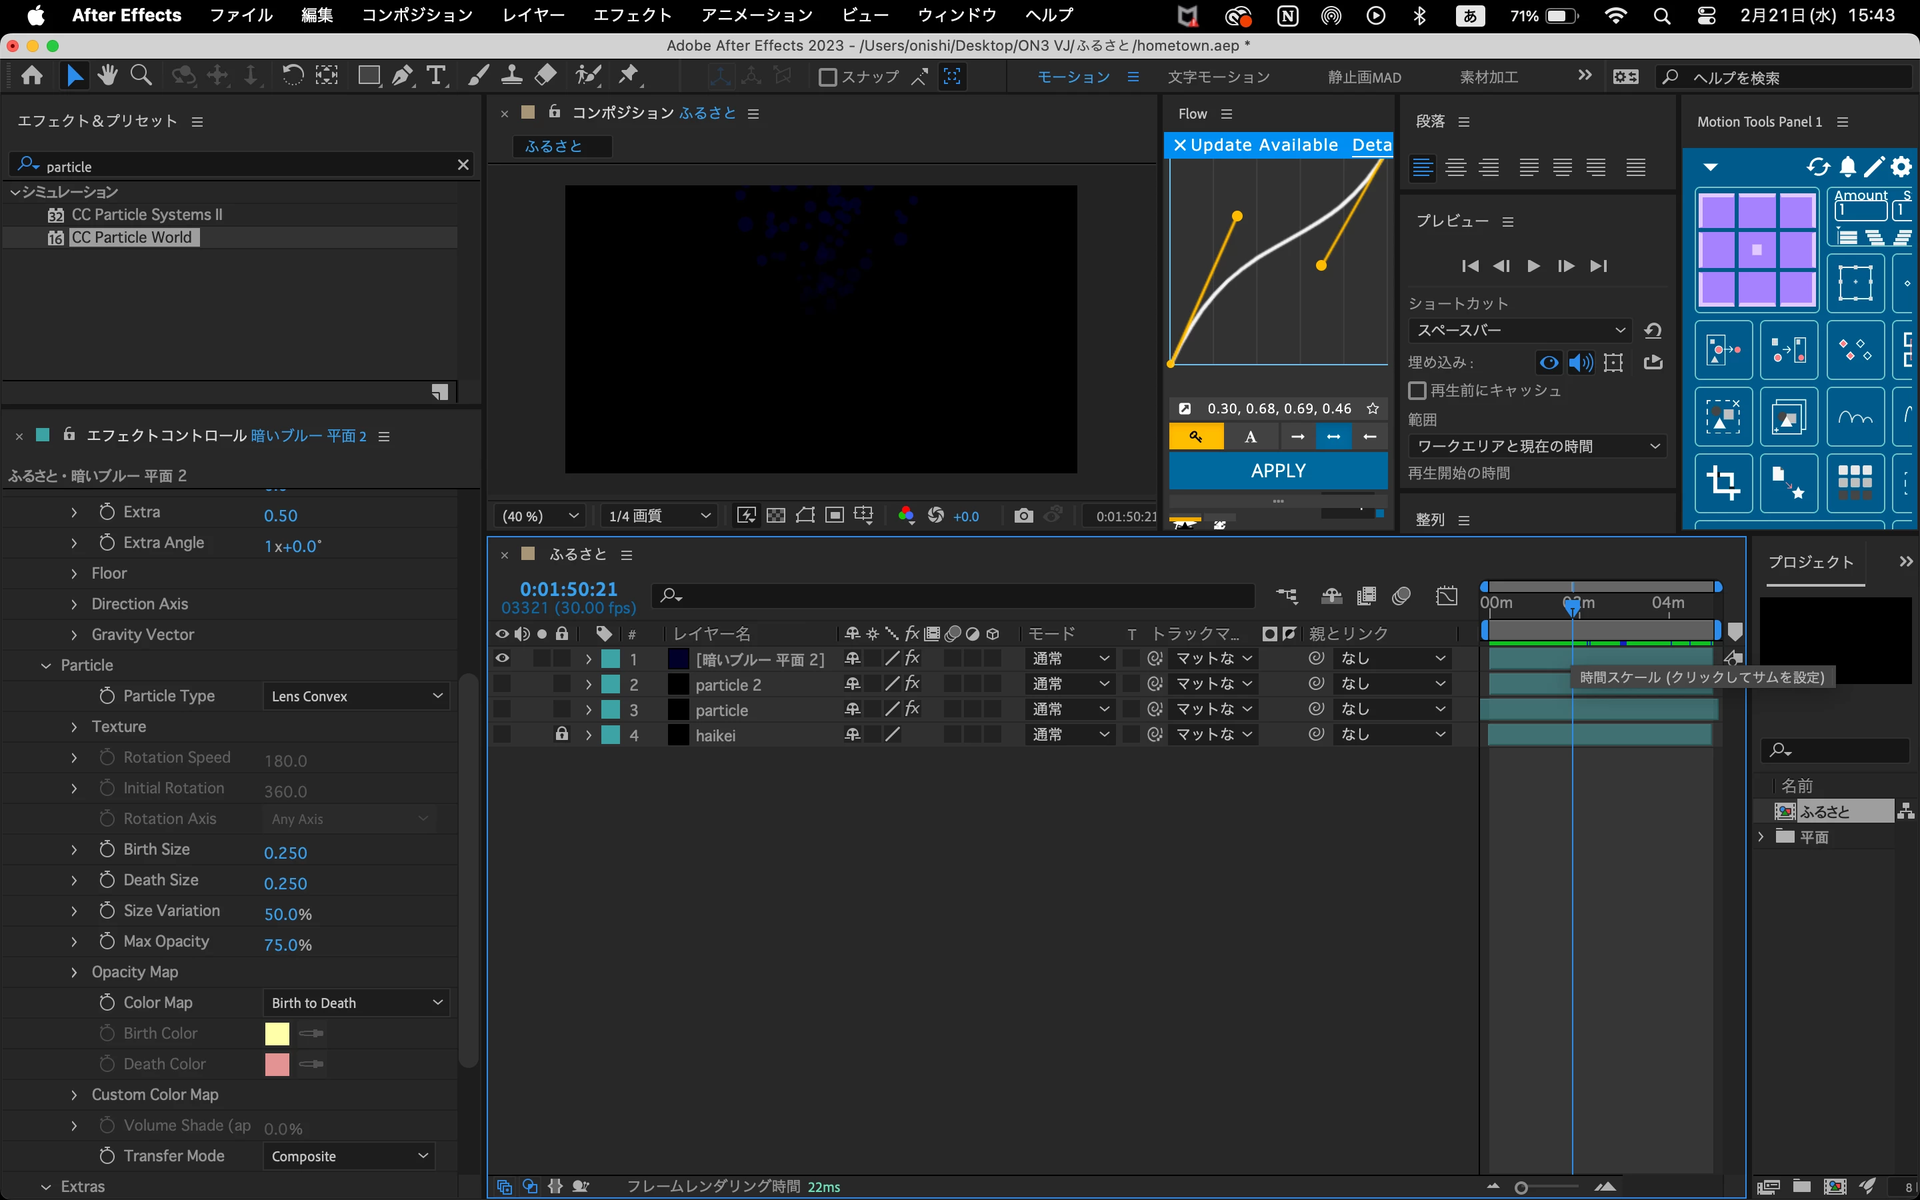Viewport: 1920px width, 1200px height.
Task: Pick the Puppet Pin tool
Action: tap(629, 76)
